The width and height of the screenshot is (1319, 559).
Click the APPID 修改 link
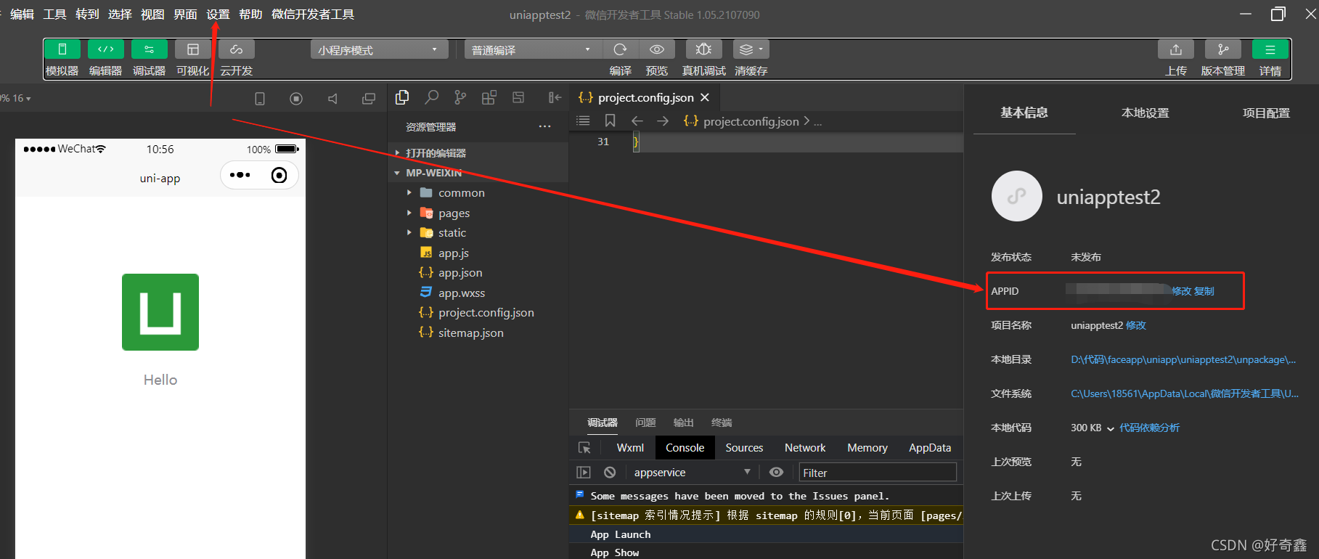click(x=1182, y=291)
